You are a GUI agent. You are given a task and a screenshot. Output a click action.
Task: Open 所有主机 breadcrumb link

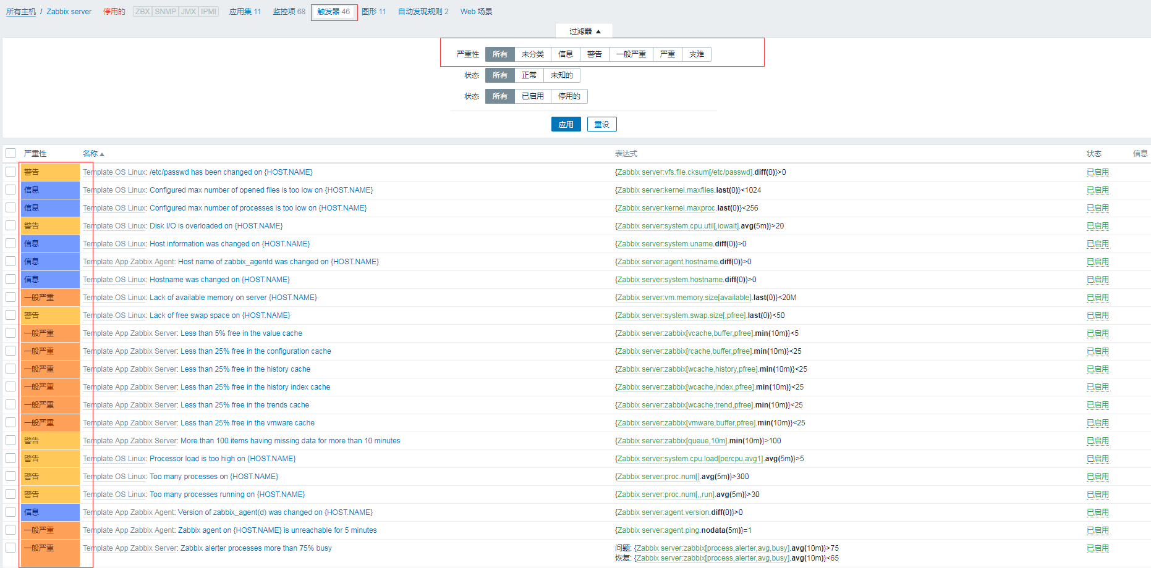point(21,12)
